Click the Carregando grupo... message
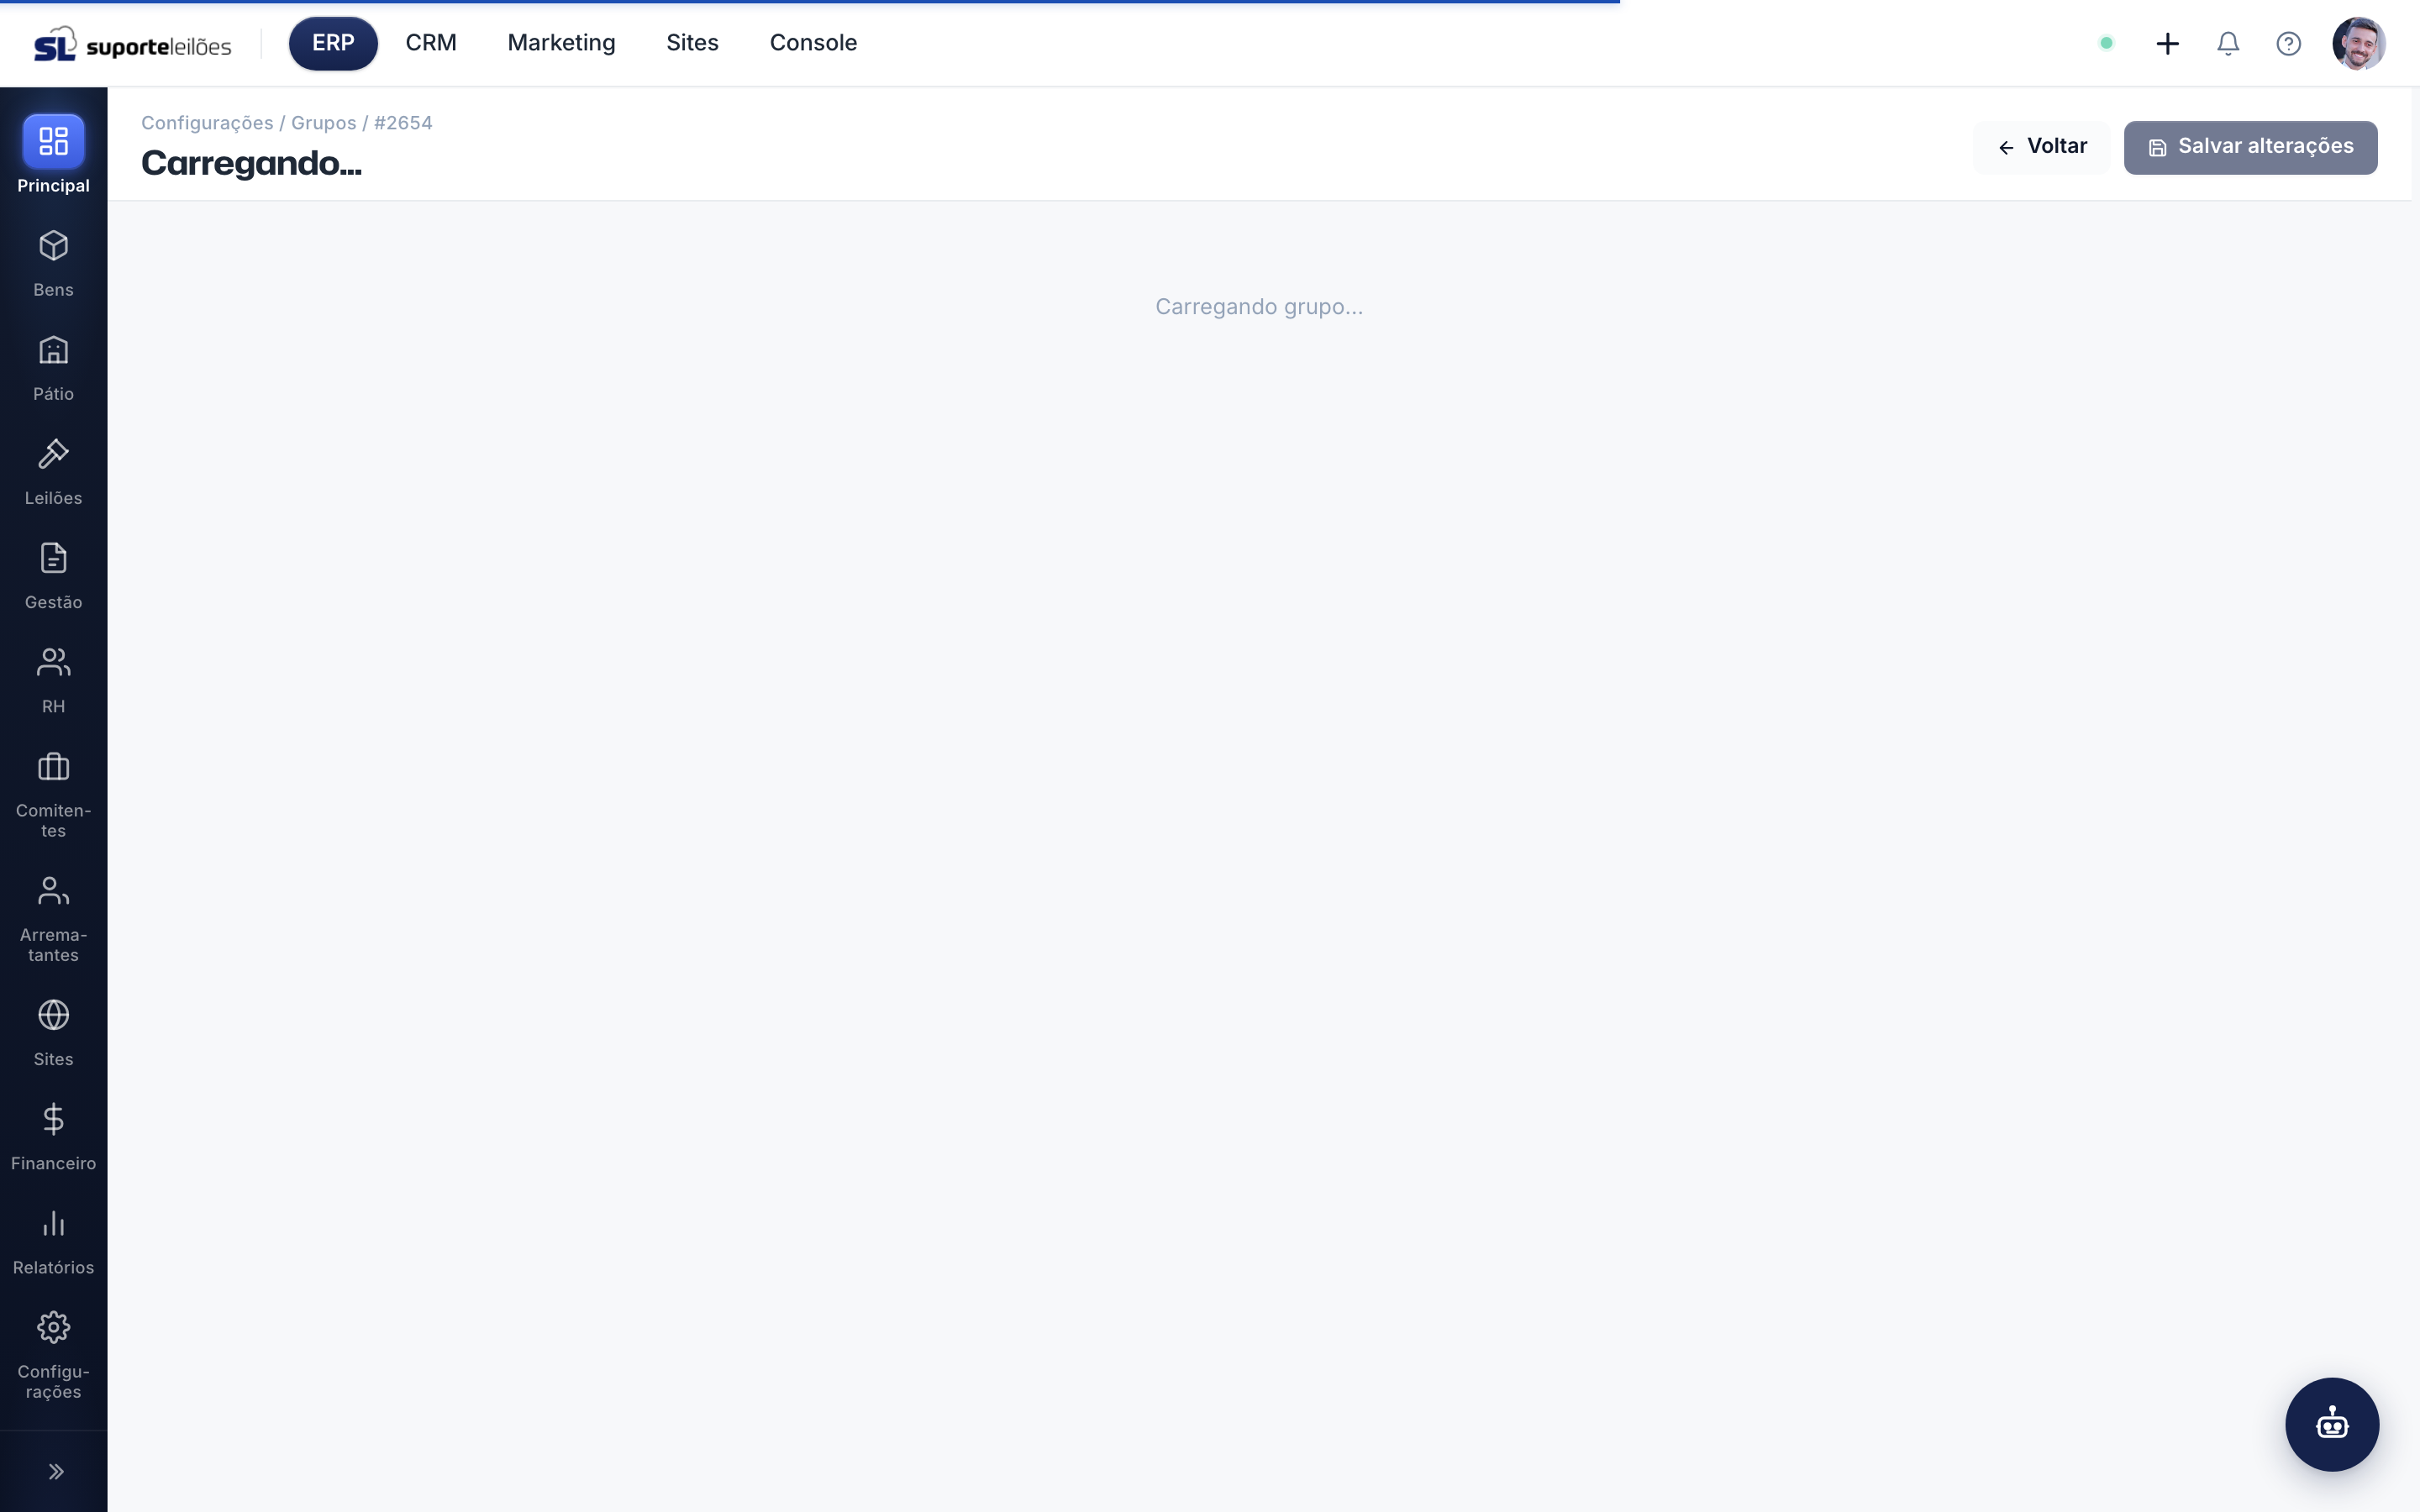2420x1512 pixels. point(1259,307)
